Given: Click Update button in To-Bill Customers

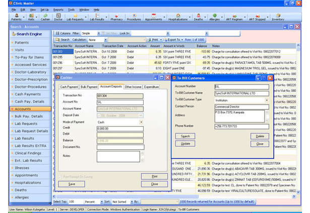Looking at the screenshot, I should click(185, 144).
